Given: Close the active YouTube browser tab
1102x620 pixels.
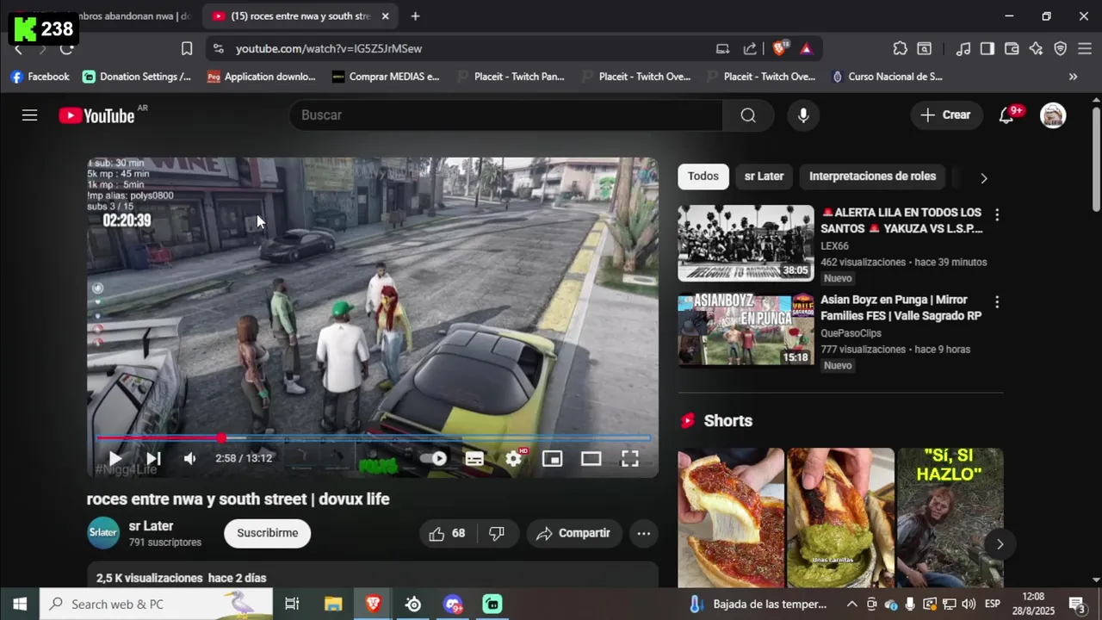Looking at the screenshot, I should pos(385,16).
